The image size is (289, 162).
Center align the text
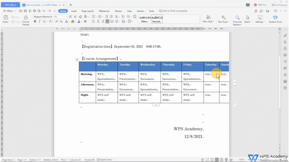click(x=98, y=21)
